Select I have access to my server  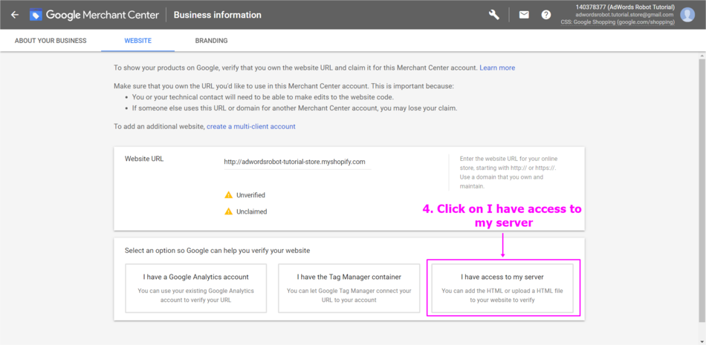(502, 289)
